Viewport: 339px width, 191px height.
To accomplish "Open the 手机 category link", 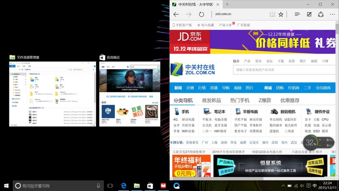I will 185,112.
